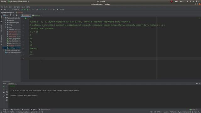Viewport: 201px width, 113px height.
Task: Expand the alembic folder
Action: [6, 20]
